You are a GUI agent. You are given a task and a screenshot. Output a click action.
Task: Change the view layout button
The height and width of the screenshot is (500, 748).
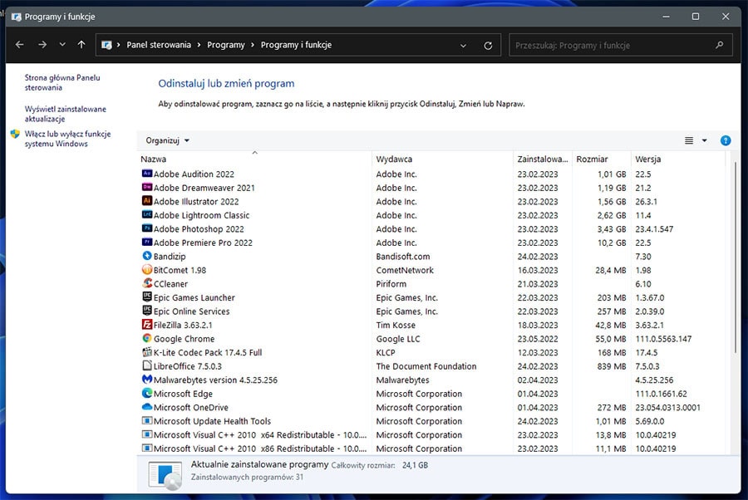click(689, 140)
